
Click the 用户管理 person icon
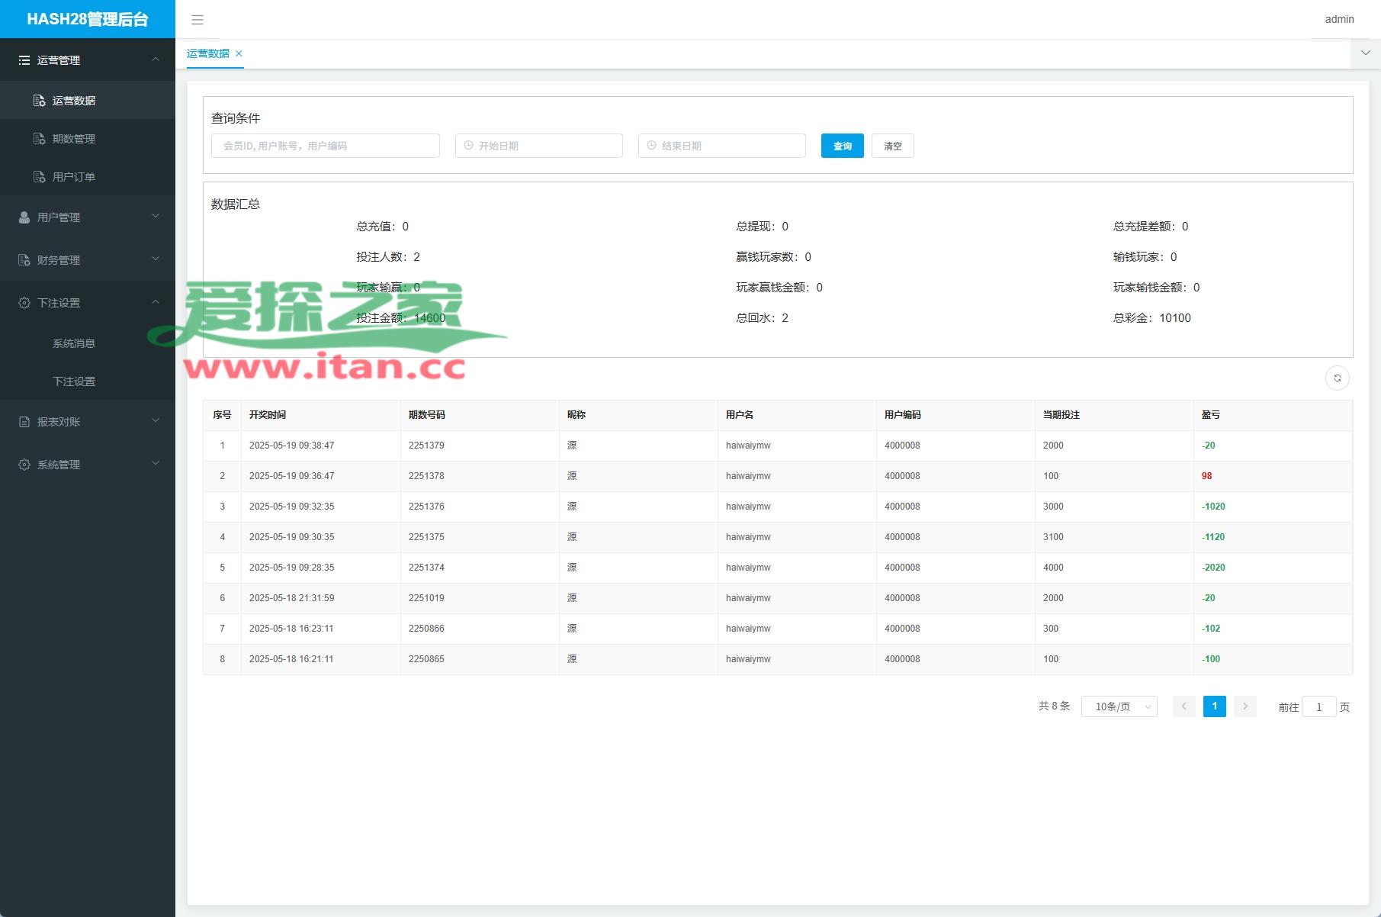[24, 217]
